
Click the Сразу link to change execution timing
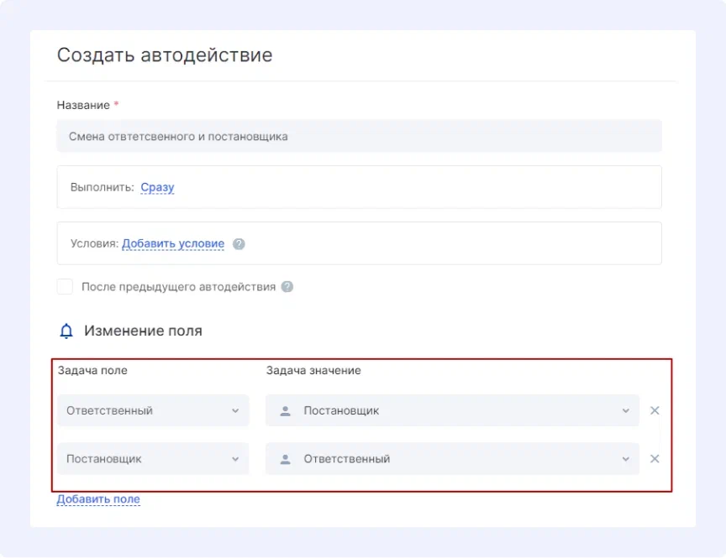coord(157,187)
